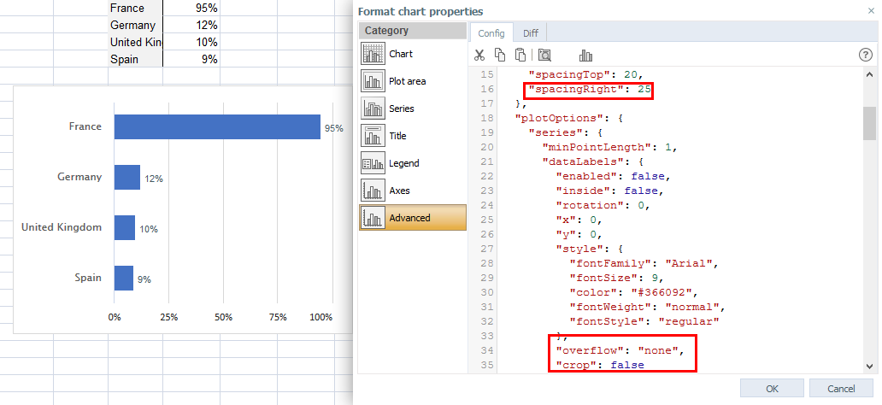Screen dimensions: 882x405
Task: Click the Paste clipboard icon
Action: pos(520,55)
